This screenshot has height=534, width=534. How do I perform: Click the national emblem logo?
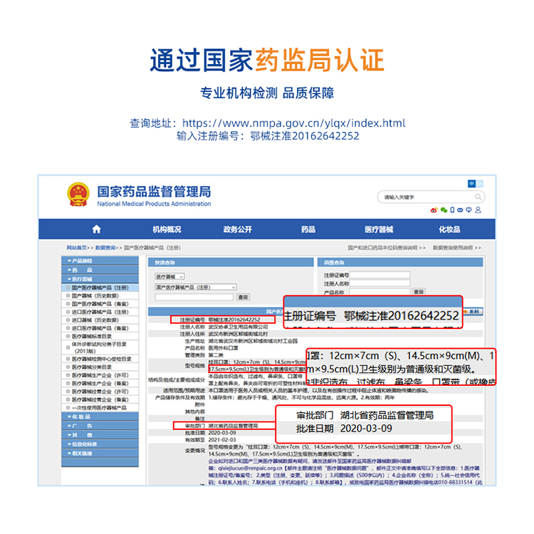[78, 194]
